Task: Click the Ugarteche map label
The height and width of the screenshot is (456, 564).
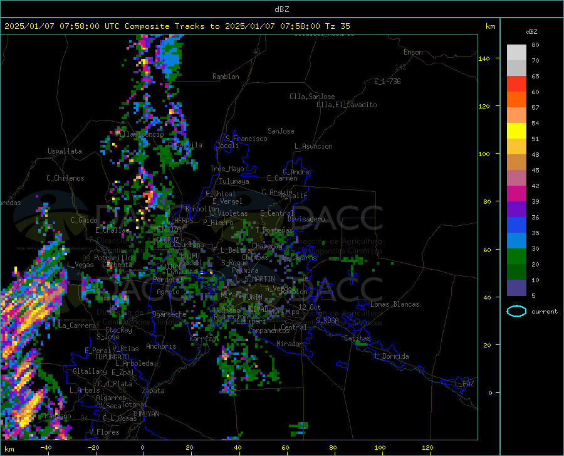Action: [x=169, y=314]
